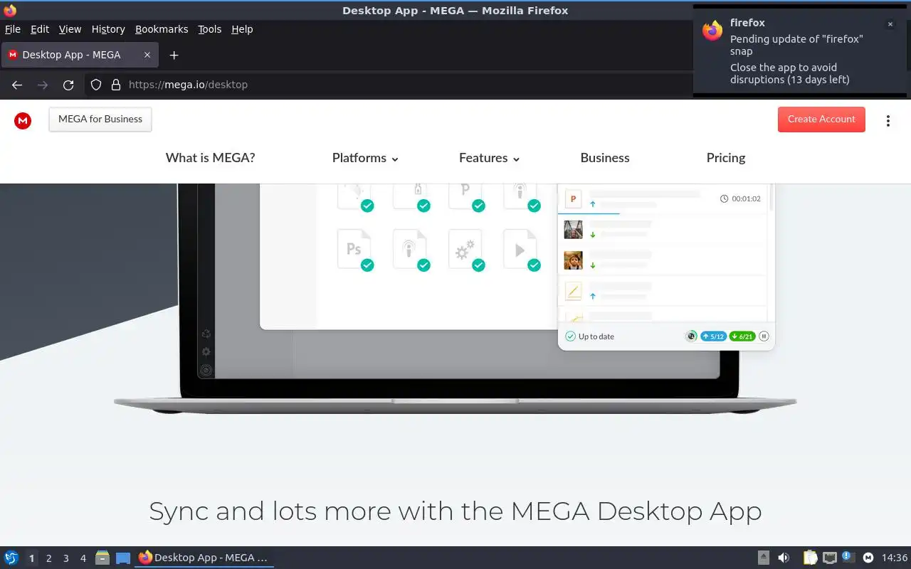
Task: Open the File menu
Action: click(x=13, y=29)
